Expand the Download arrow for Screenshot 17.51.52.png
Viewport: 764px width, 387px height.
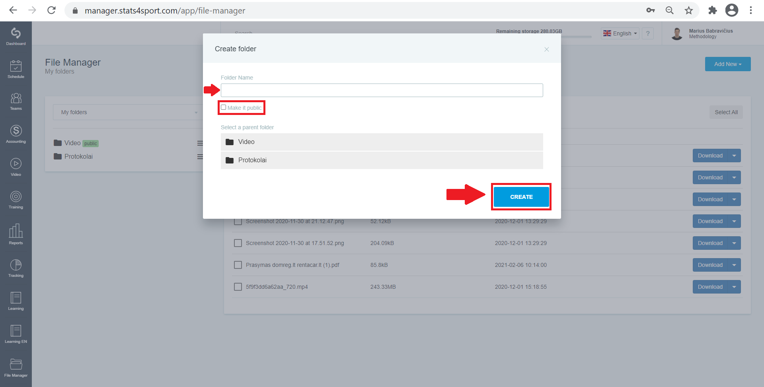(734, 243)
